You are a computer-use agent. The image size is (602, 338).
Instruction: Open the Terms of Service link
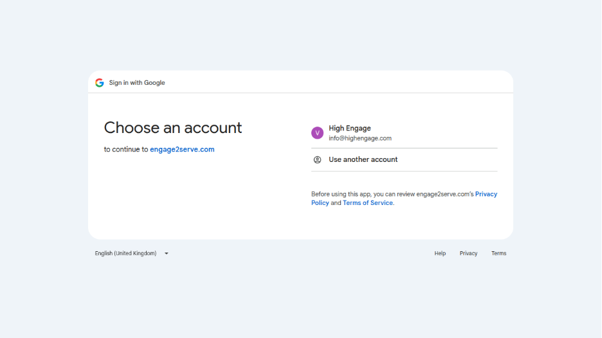(367, 203)
